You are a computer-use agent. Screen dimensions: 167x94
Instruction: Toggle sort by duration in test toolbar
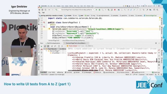coord(55,46)
